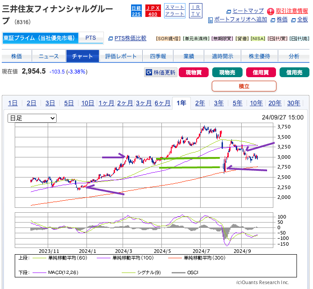Viewport: 313px width, 289px height.
Task: Open the ニュース tab
Action: pos(49,56)
